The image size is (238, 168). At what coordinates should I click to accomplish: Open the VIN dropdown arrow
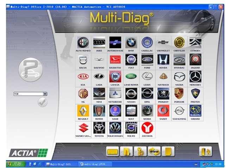[x=45, y=94]
